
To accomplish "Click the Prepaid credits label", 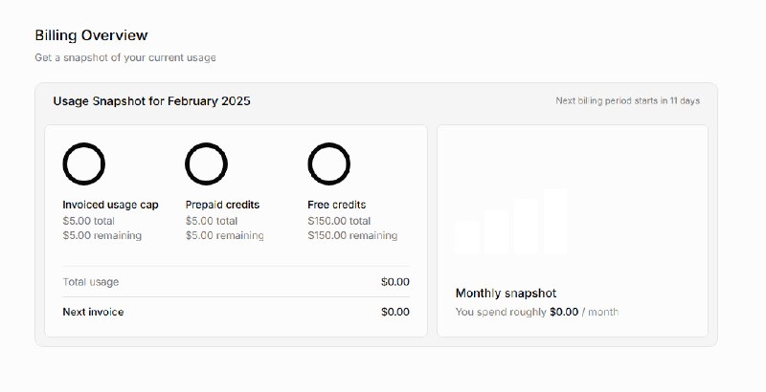I will (x=222, y=205).
